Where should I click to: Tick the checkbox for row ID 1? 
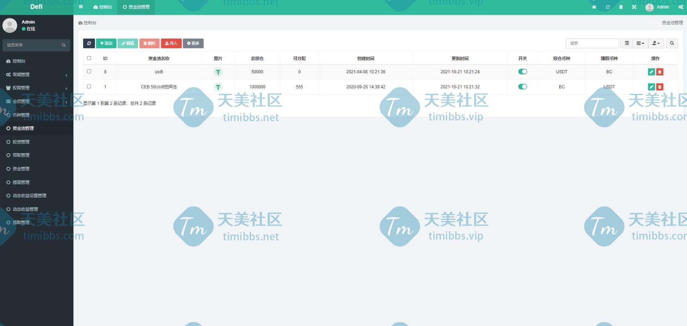coord(89,86)
